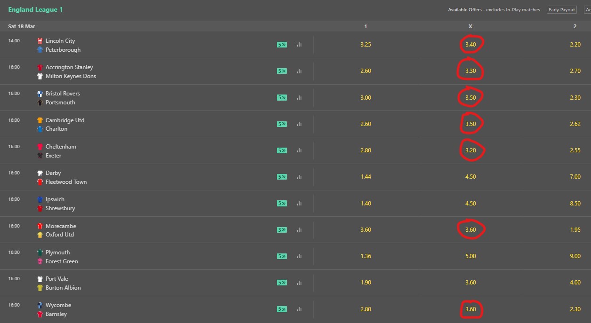Select Burton Albion away odds 4.00
591x323 pixels.
(575, 283)
